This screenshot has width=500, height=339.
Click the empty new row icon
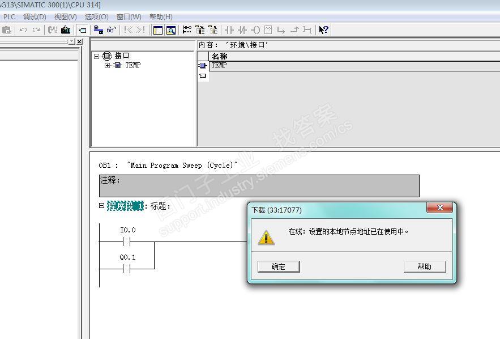click(x=203, y=76)
